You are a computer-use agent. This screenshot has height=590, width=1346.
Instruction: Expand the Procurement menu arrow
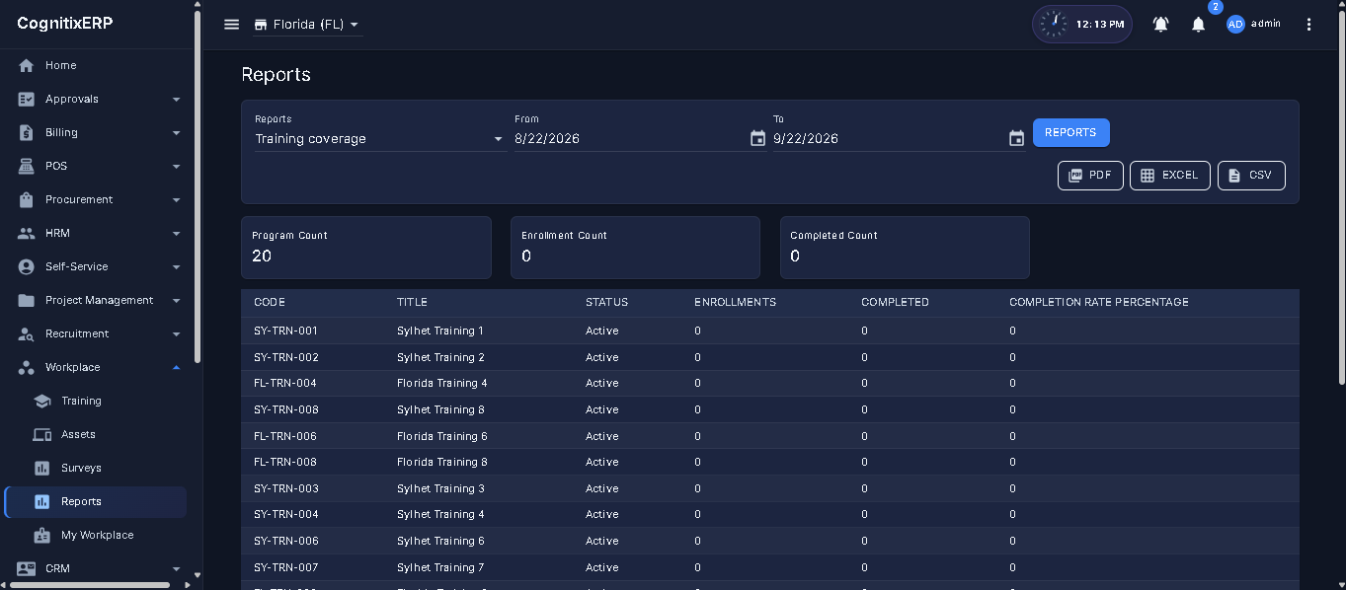176,200
